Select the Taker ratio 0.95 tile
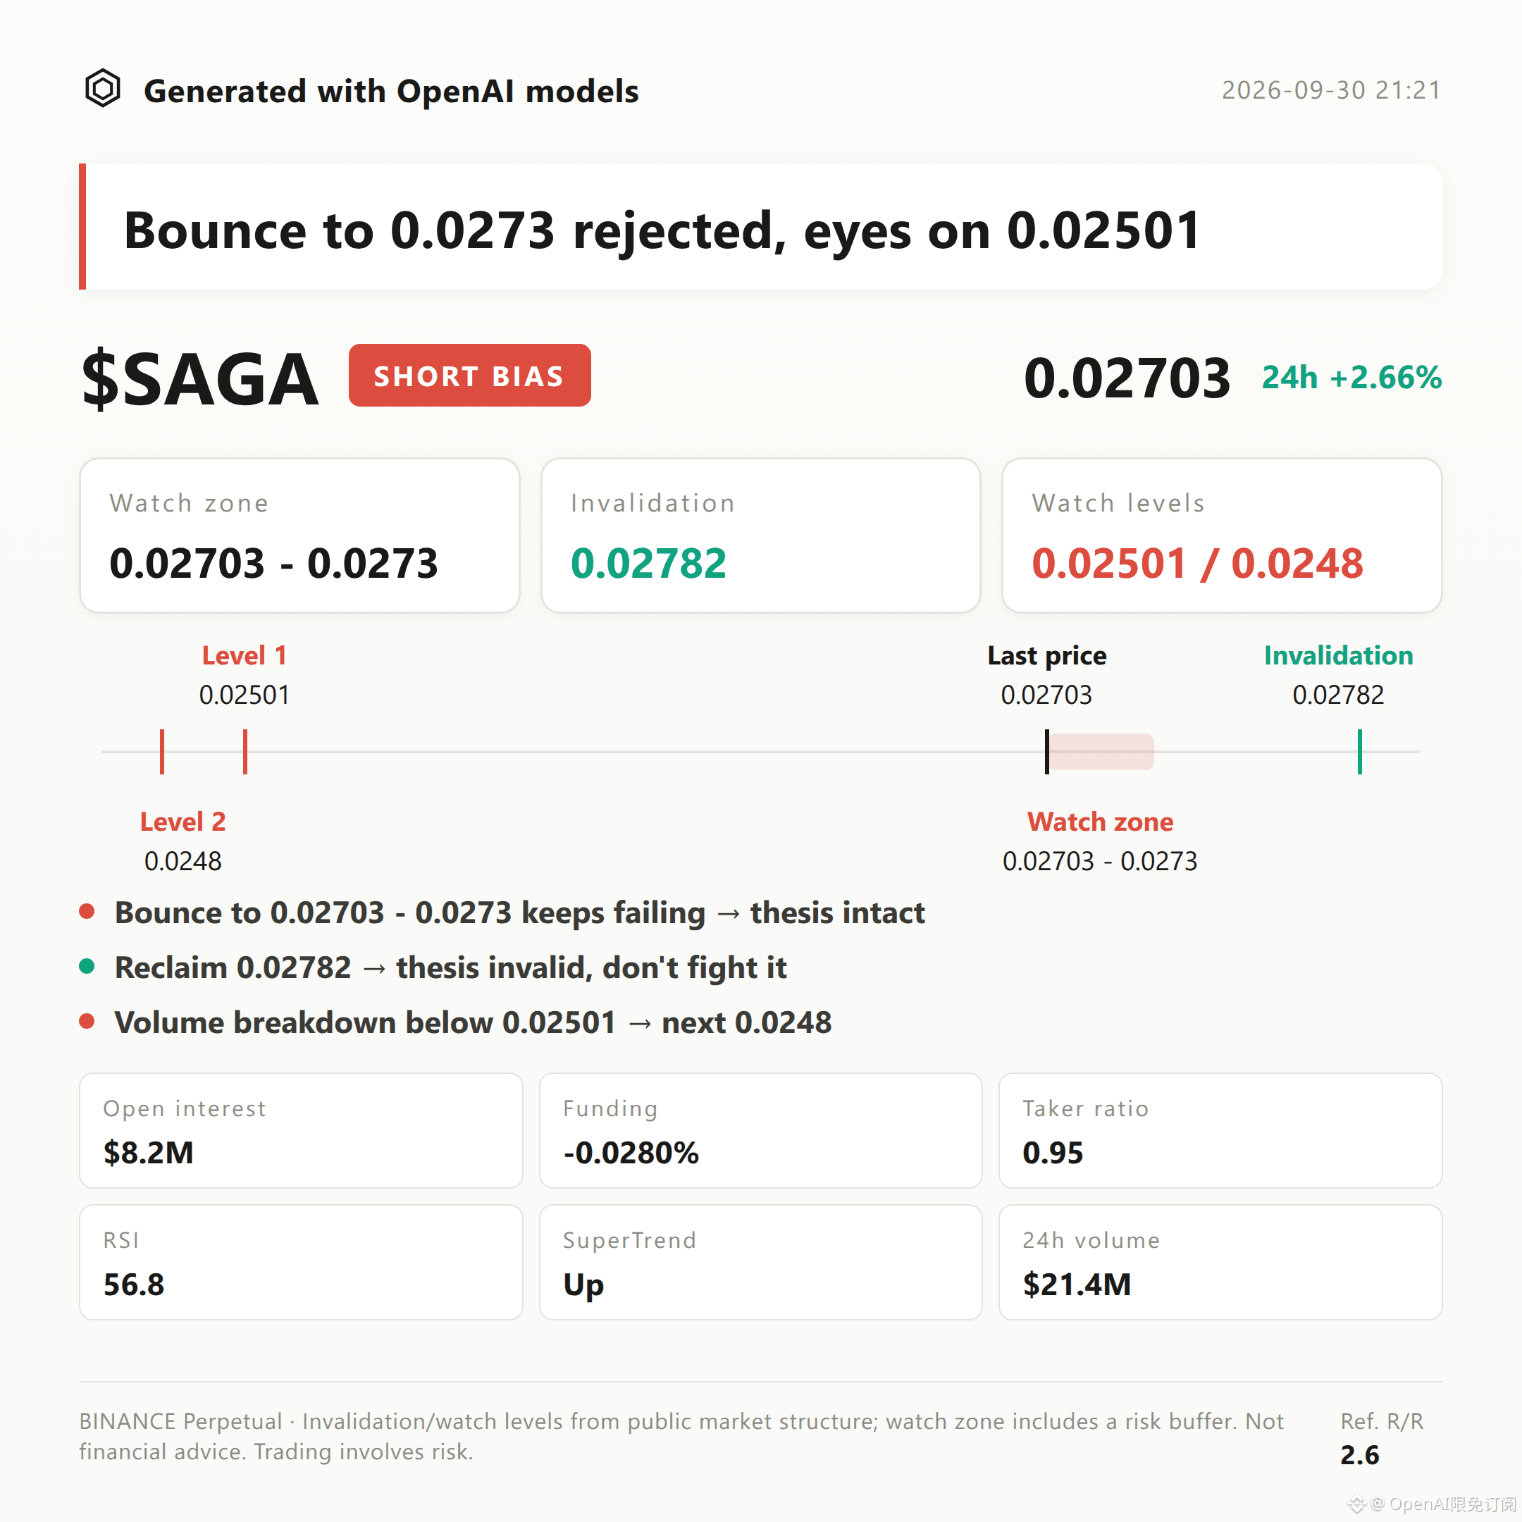Image resolution: width=1522 pixels, height=1522 pixels. coord(1220,1130)
